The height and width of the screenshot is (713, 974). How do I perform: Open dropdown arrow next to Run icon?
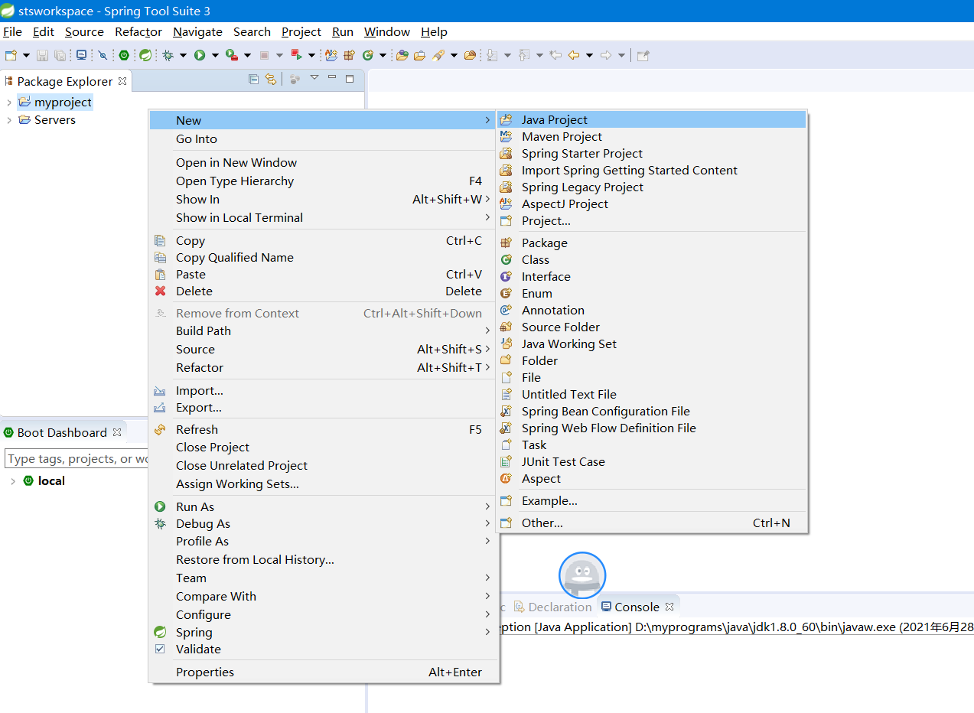pos(215,55)
